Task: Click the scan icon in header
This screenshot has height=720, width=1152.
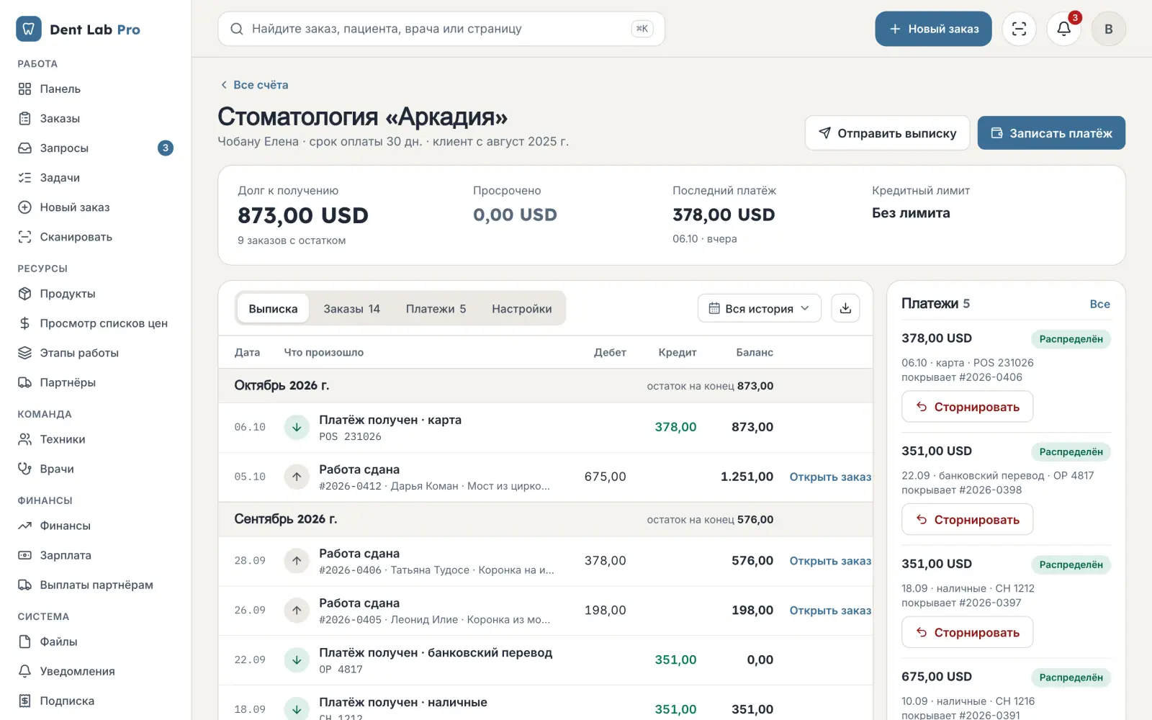Action: (1019, 29)
